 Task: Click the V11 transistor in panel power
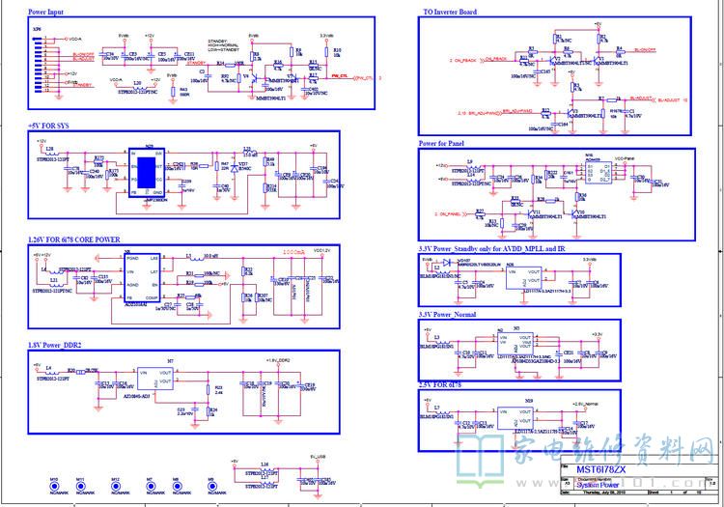click(531, 213)
